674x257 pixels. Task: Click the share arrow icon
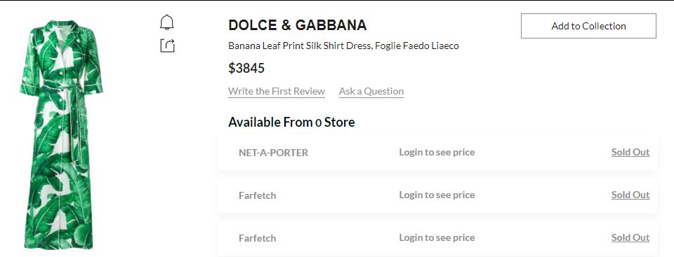pos(167,46)
